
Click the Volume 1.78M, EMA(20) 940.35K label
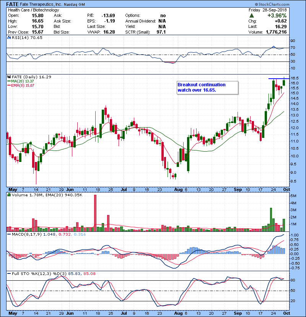[47, 195]
